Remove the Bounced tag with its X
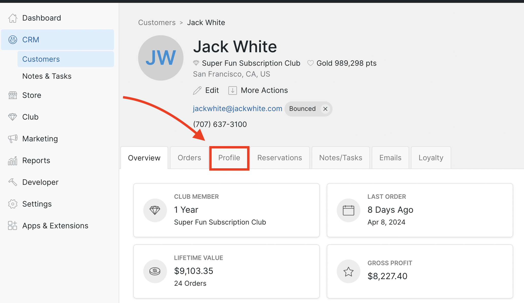The height and width of the screenshot is (303, 524). coord(325,109)
